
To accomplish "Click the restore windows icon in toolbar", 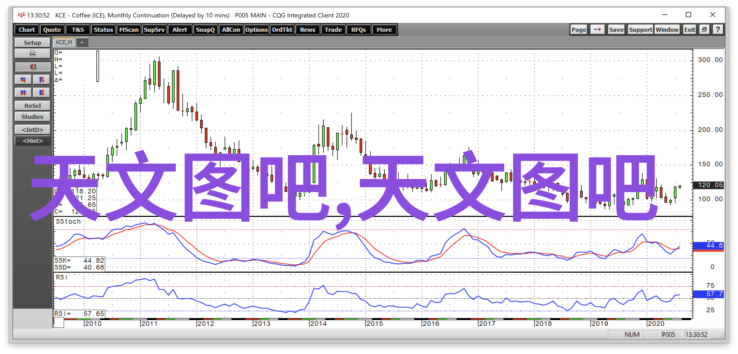I will click(x=704, y=29).
